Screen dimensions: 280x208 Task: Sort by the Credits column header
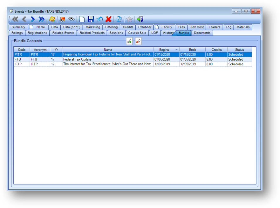coord(216,50)
